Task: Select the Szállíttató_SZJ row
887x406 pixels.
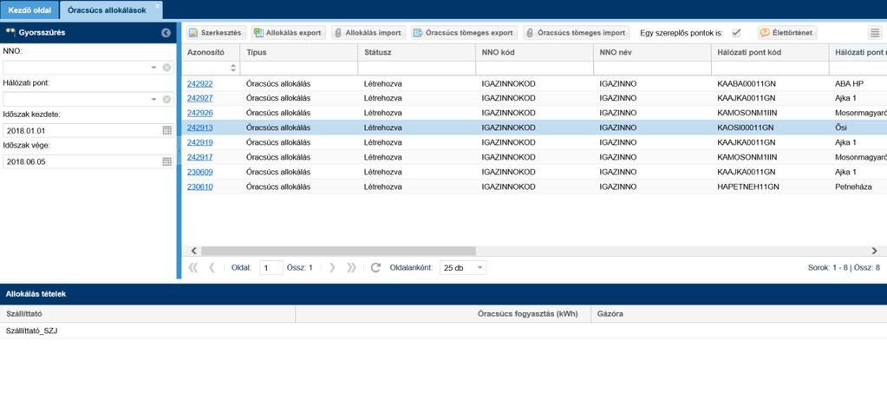Action: point(444,331)
